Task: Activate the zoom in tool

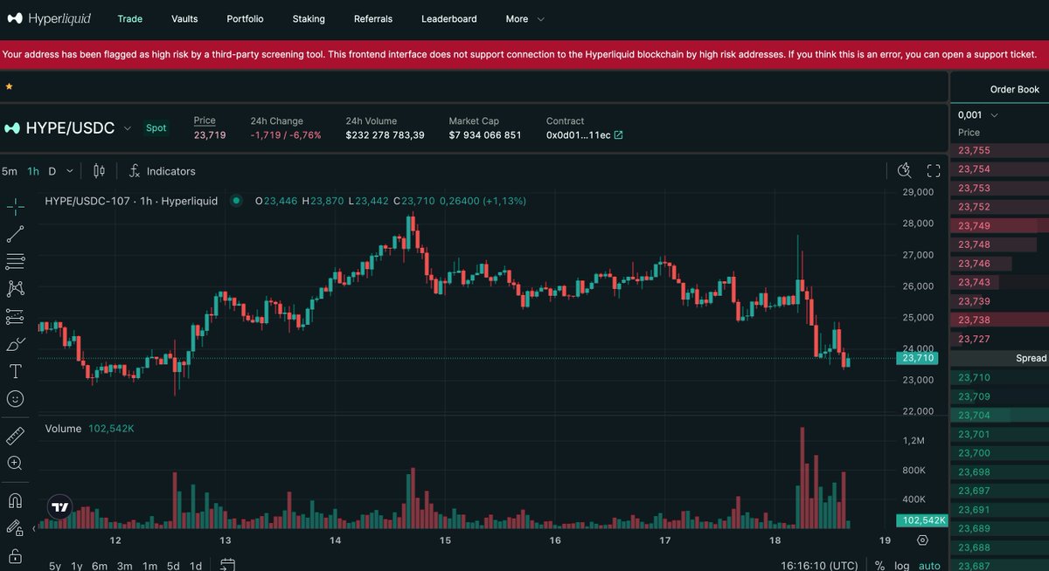Action: point(15,463)
